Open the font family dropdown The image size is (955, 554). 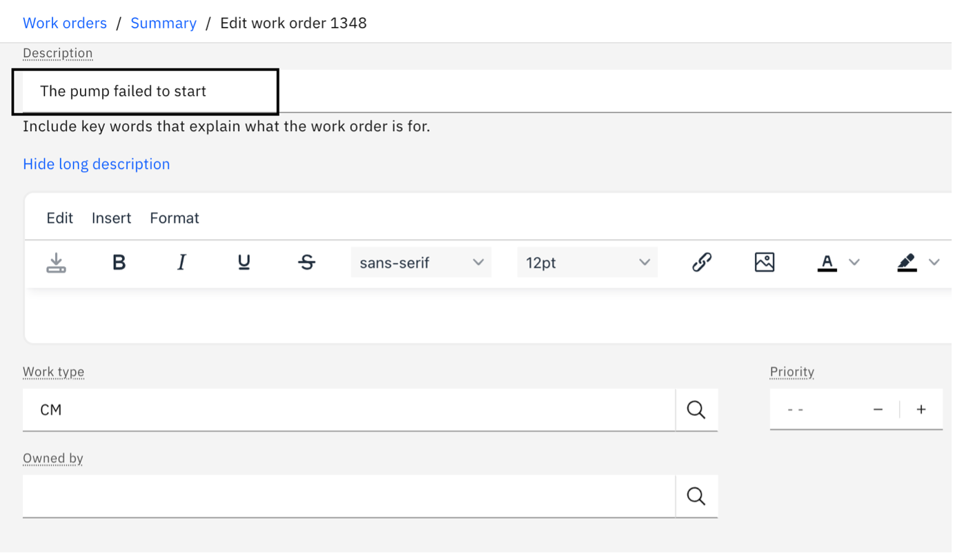point(421,262)
